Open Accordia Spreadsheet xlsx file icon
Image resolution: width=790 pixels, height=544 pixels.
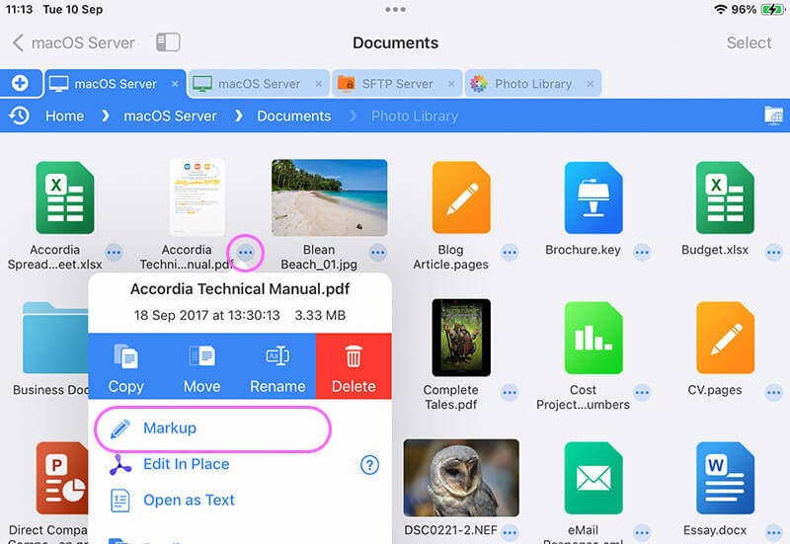pos(65,197)
